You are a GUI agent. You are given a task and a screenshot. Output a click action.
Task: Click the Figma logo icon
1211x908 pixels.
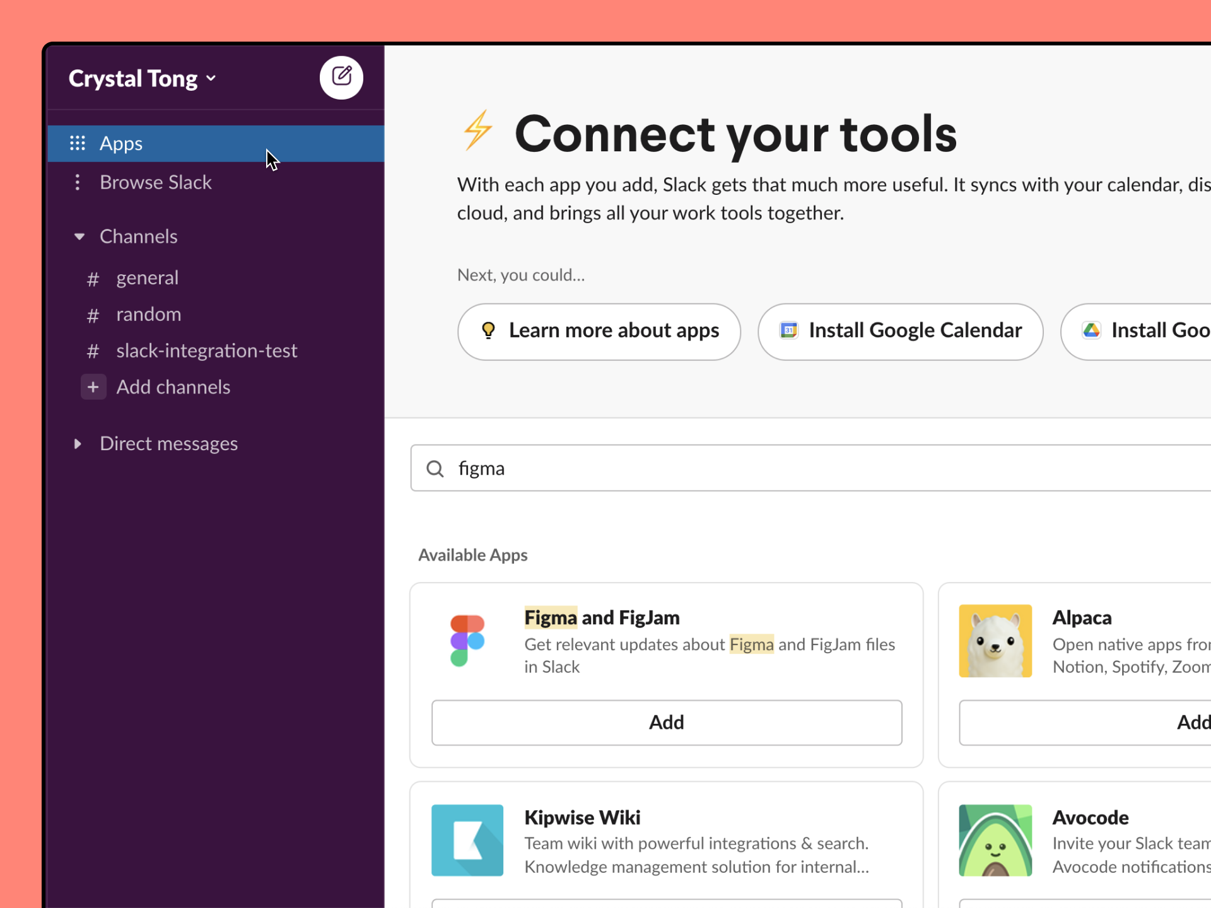coord(467,641)
